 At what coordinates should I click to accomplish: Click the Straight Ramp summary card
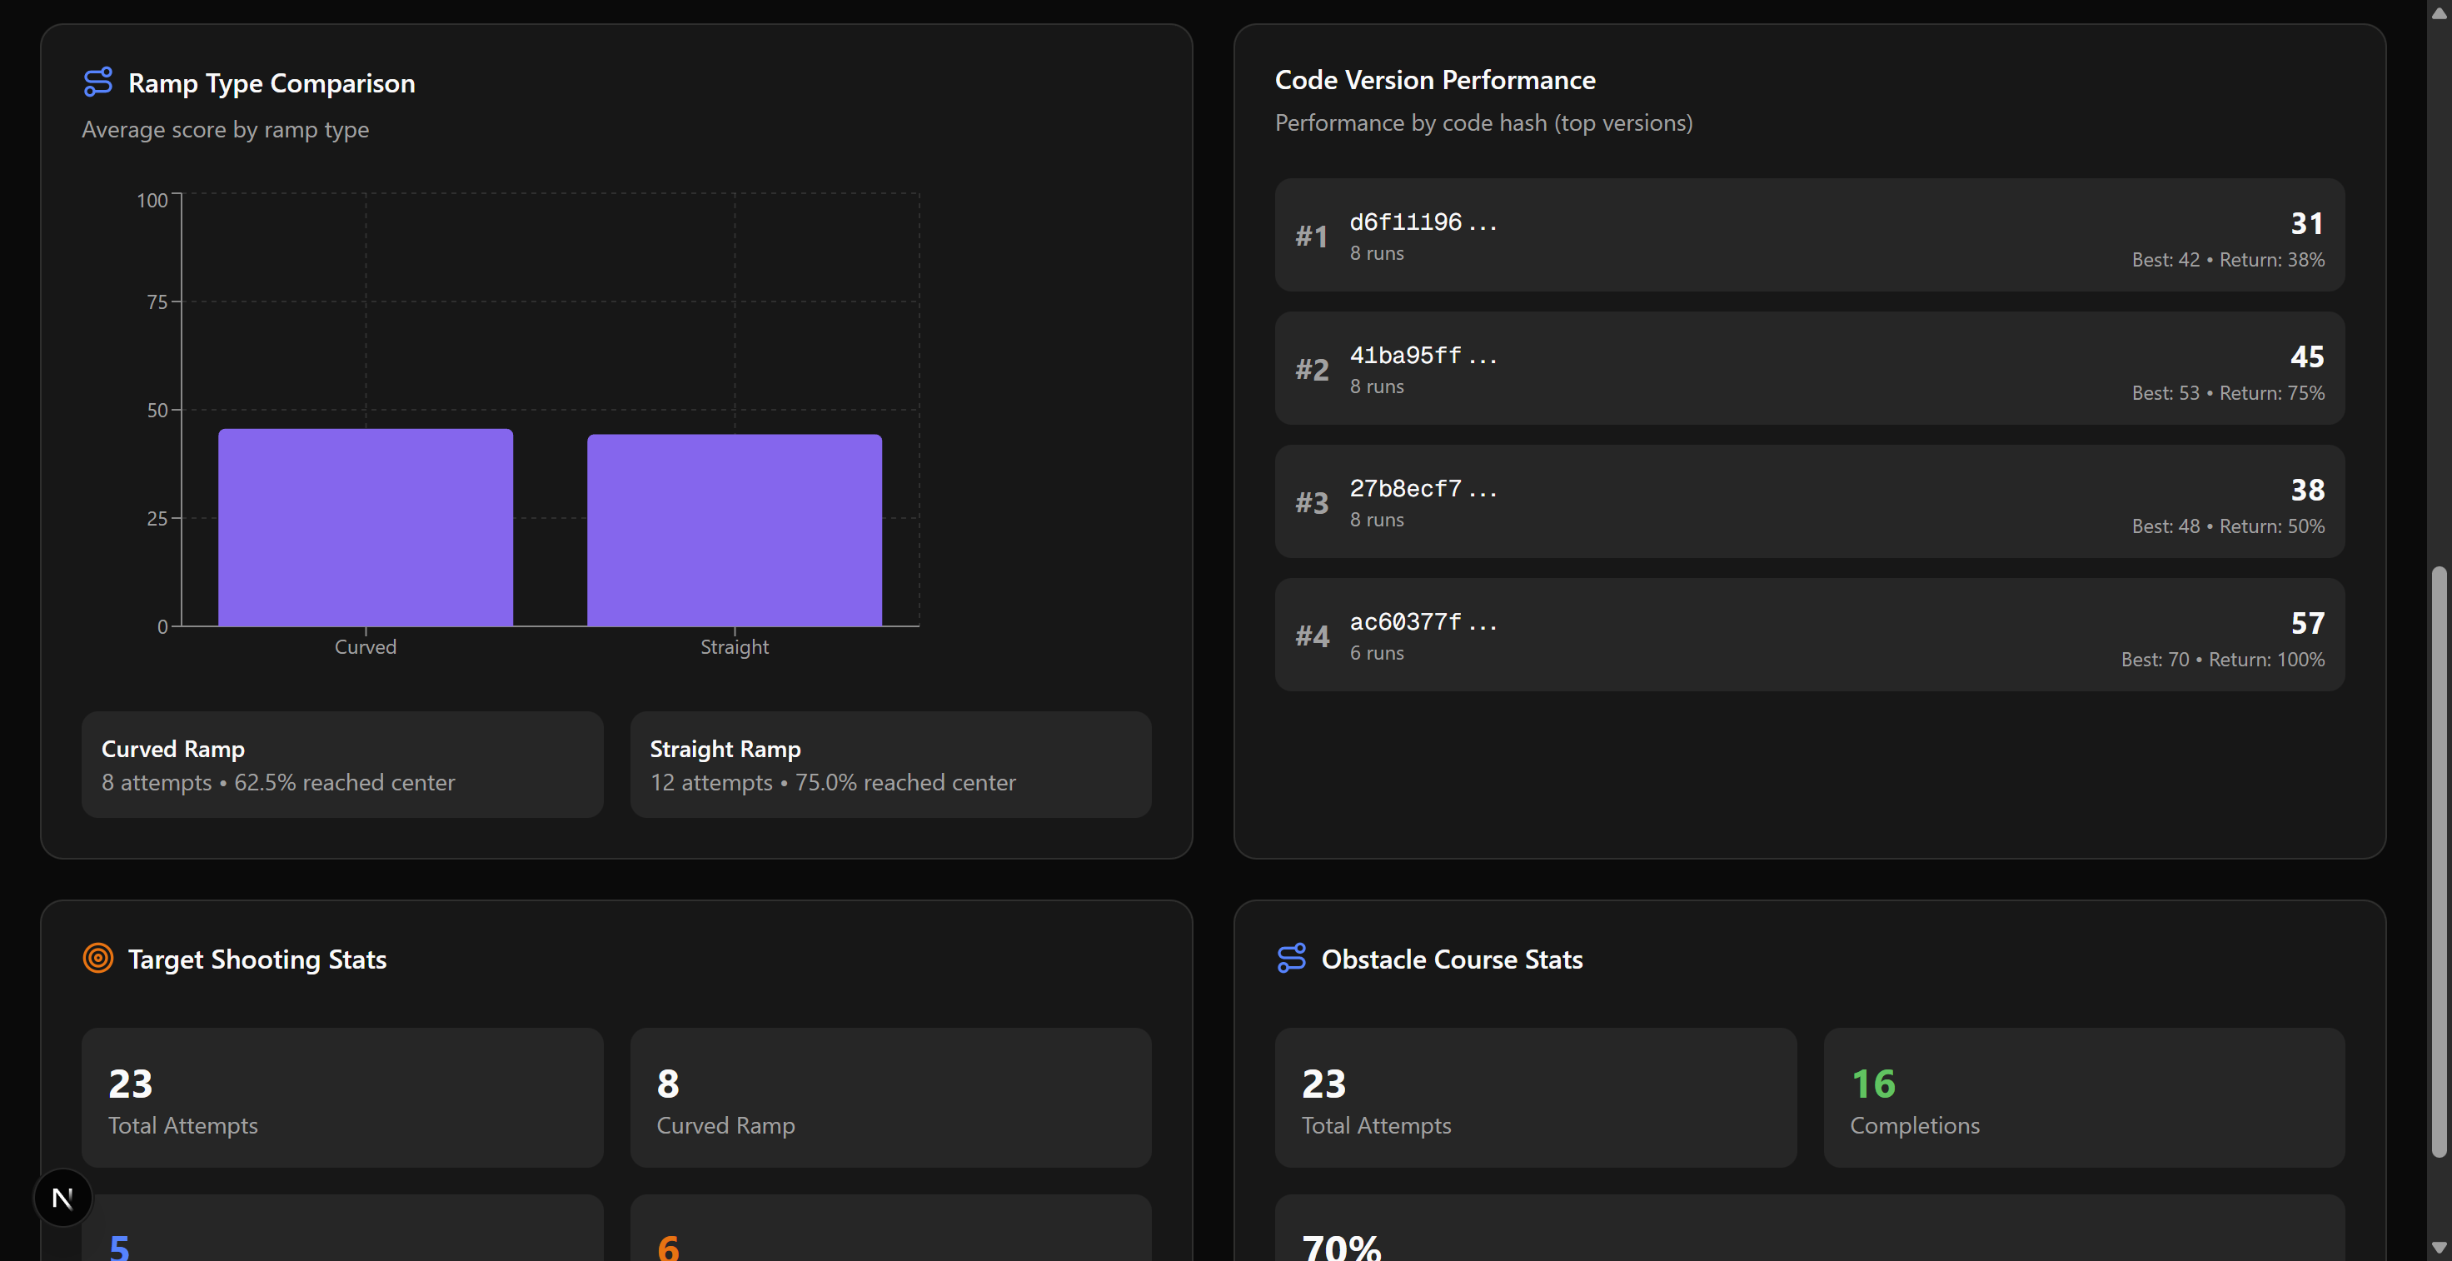[x=890, y=765]
